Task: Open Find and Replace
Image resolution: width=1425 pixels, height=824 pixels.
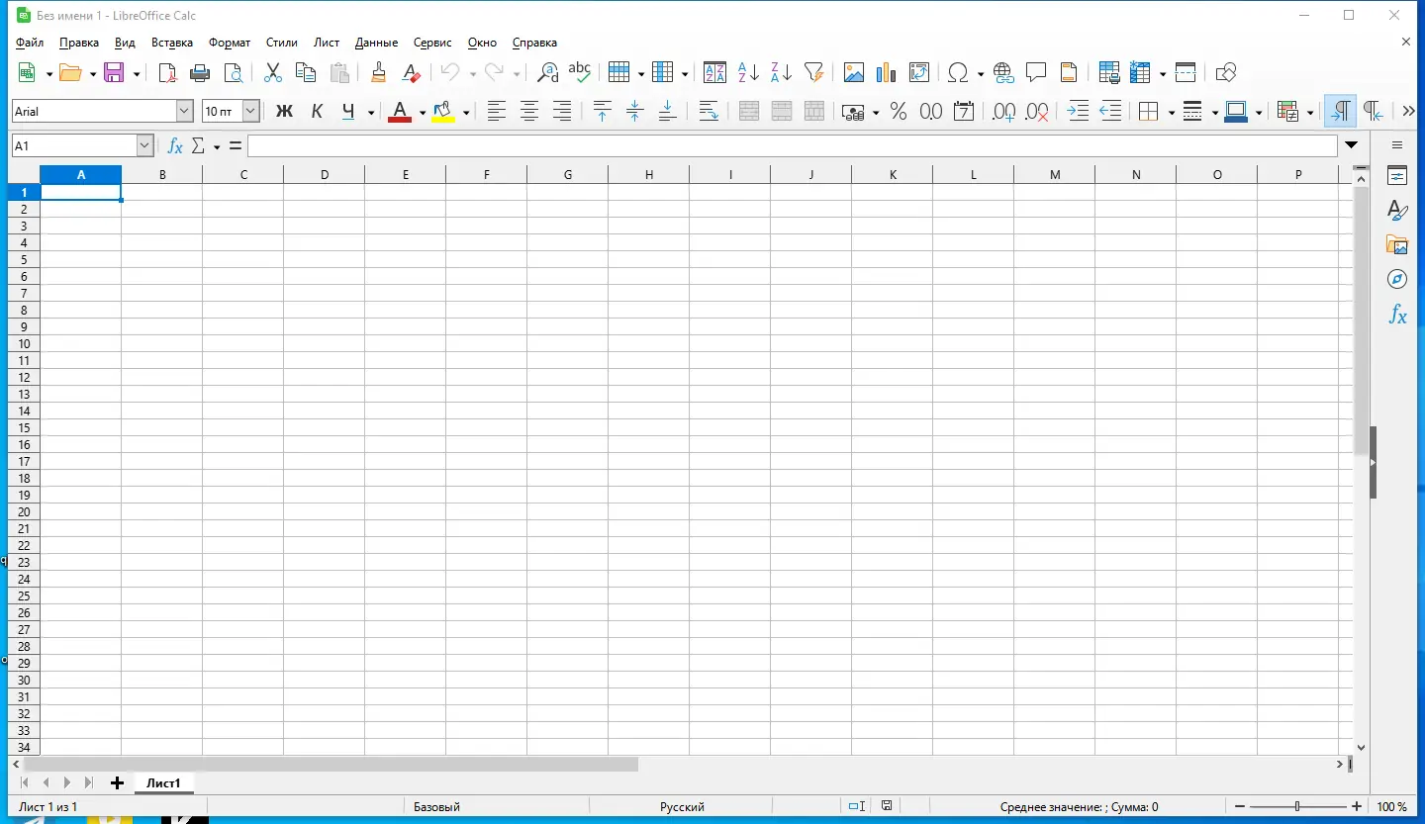Action: (547, 72)
